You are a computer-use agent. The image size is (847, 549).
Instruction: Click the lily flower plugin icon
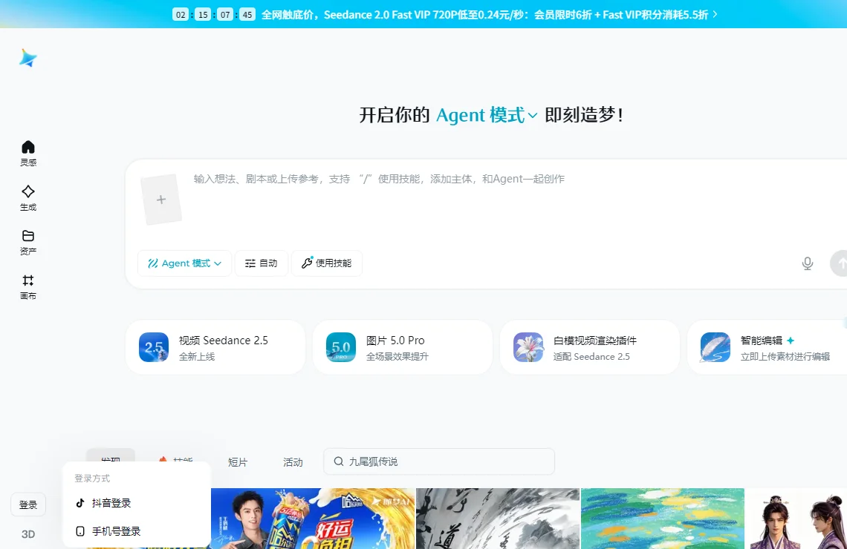528,347
